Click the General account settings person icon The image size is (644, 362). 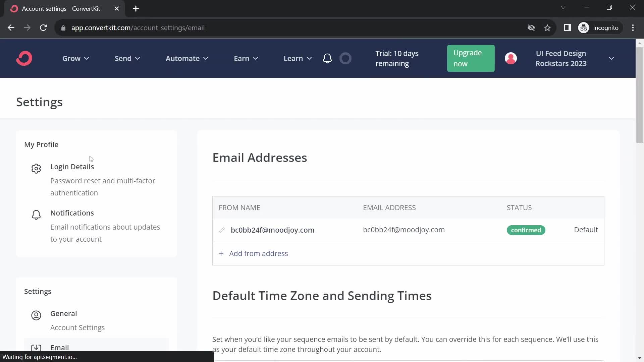36,315
